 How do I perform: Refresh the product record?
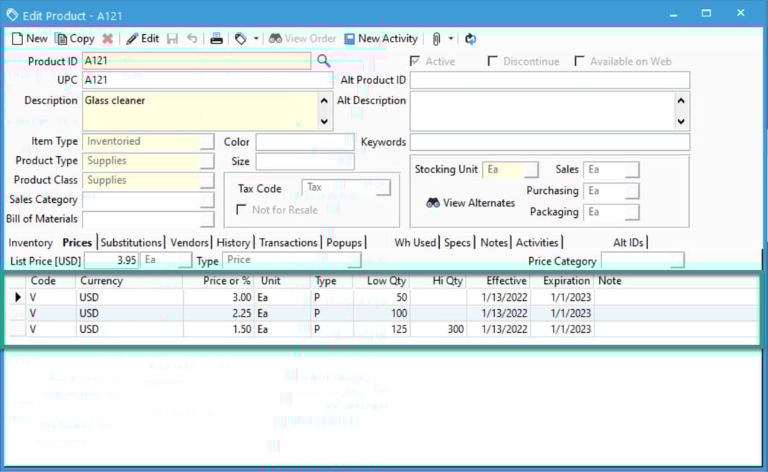[470, 38]
